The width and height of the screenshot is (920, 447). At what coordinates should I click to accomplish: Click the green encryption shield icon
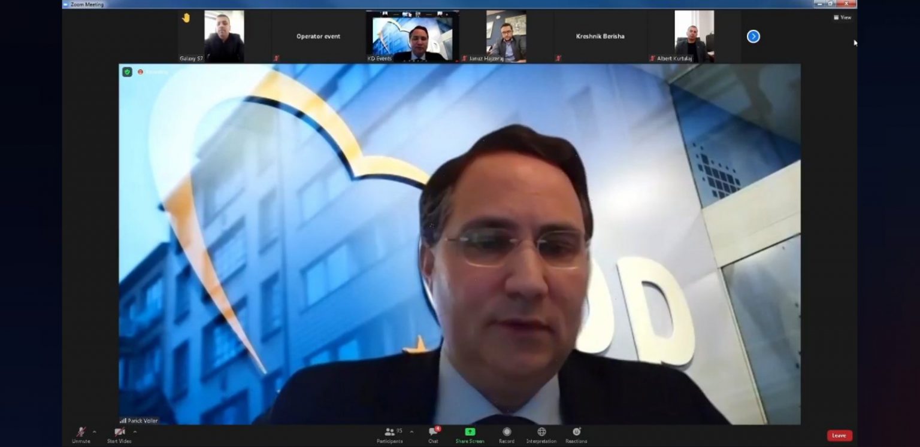[x=127, y=72]
